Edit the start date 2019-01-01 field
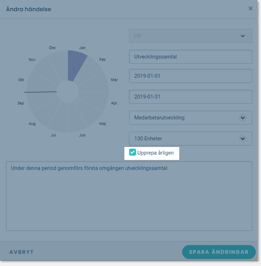The height and width of the screenshot is (266, 261). click(x=190, y=76)
